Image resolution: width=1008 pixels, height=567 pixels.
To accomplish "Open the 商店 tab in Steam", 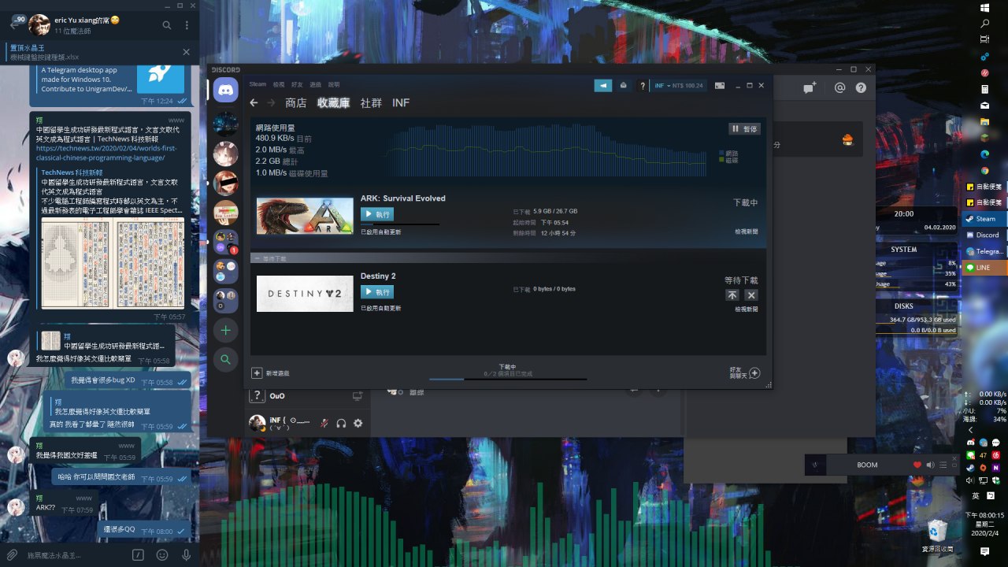I will (296, 103).
